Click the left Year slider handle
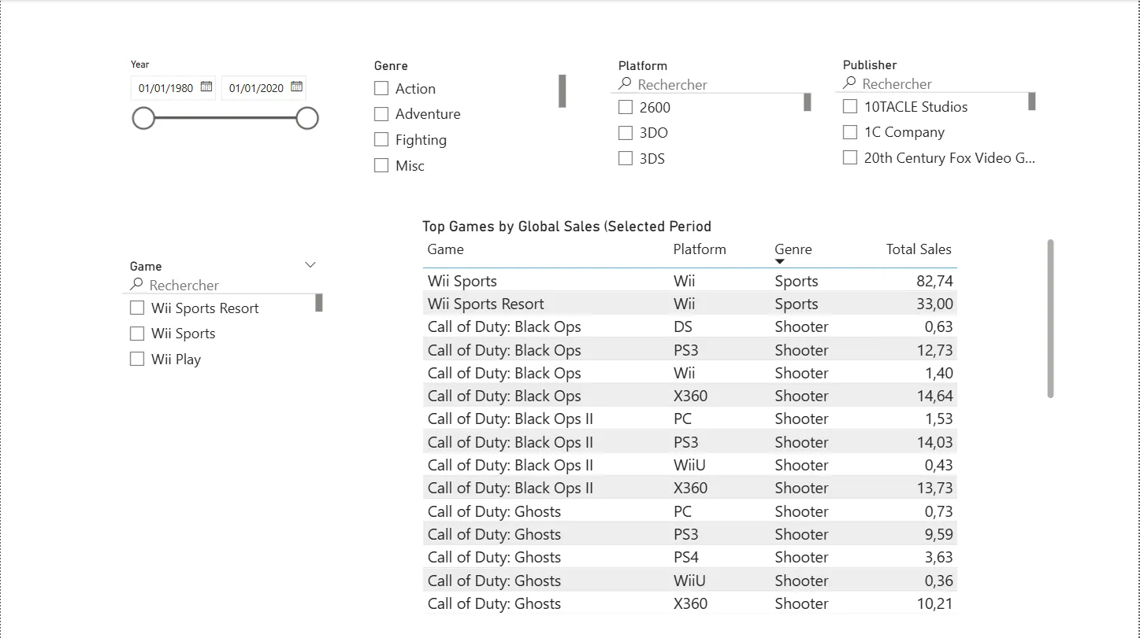Viewport: 1140px width, 638px height. pos(143,119)
